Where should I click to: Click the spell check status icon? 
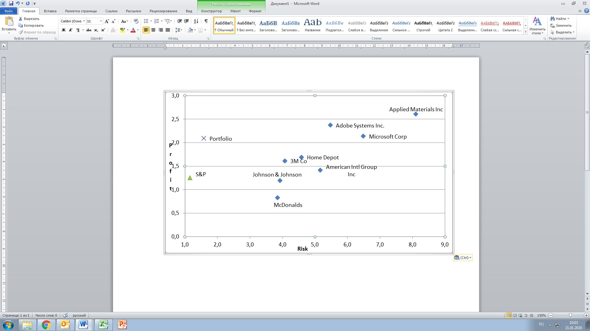(65, 315)
